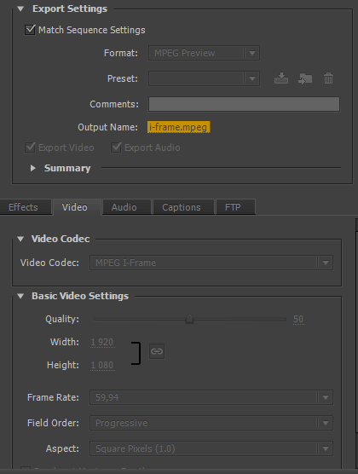Open the Field Order dropdown Progressive
This screenshot has width=358, height=474.
(x=211, y=423)
